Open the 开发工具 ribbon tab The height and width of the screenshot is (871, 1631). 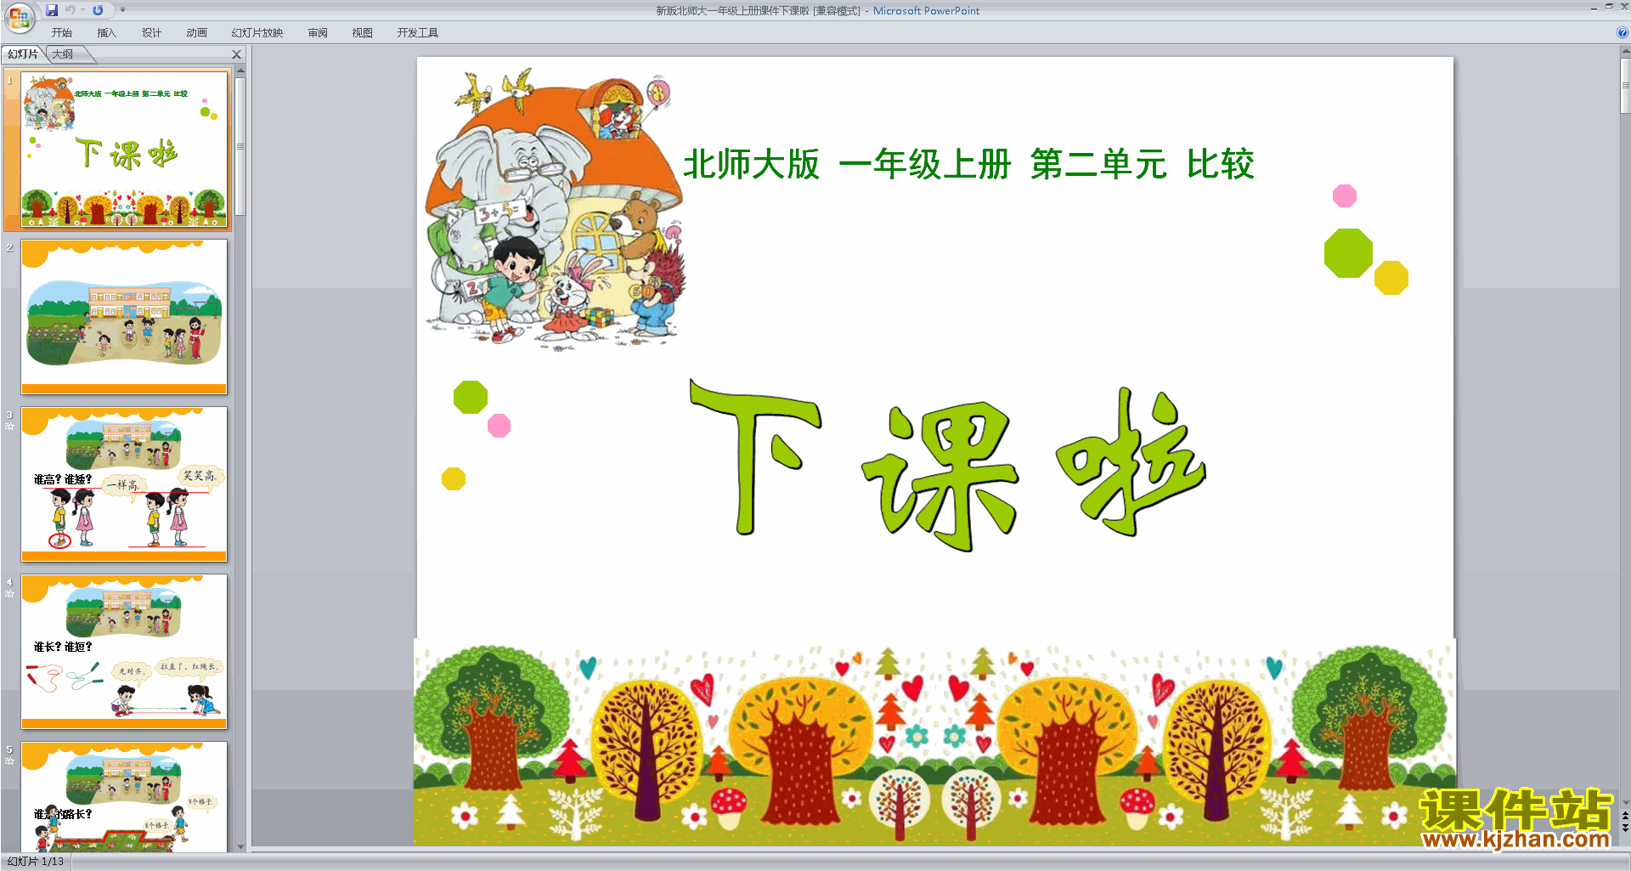point(418,33)
